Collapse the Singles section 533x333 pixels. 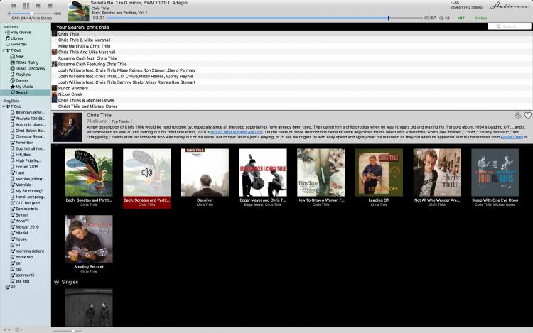click(56, 282)
